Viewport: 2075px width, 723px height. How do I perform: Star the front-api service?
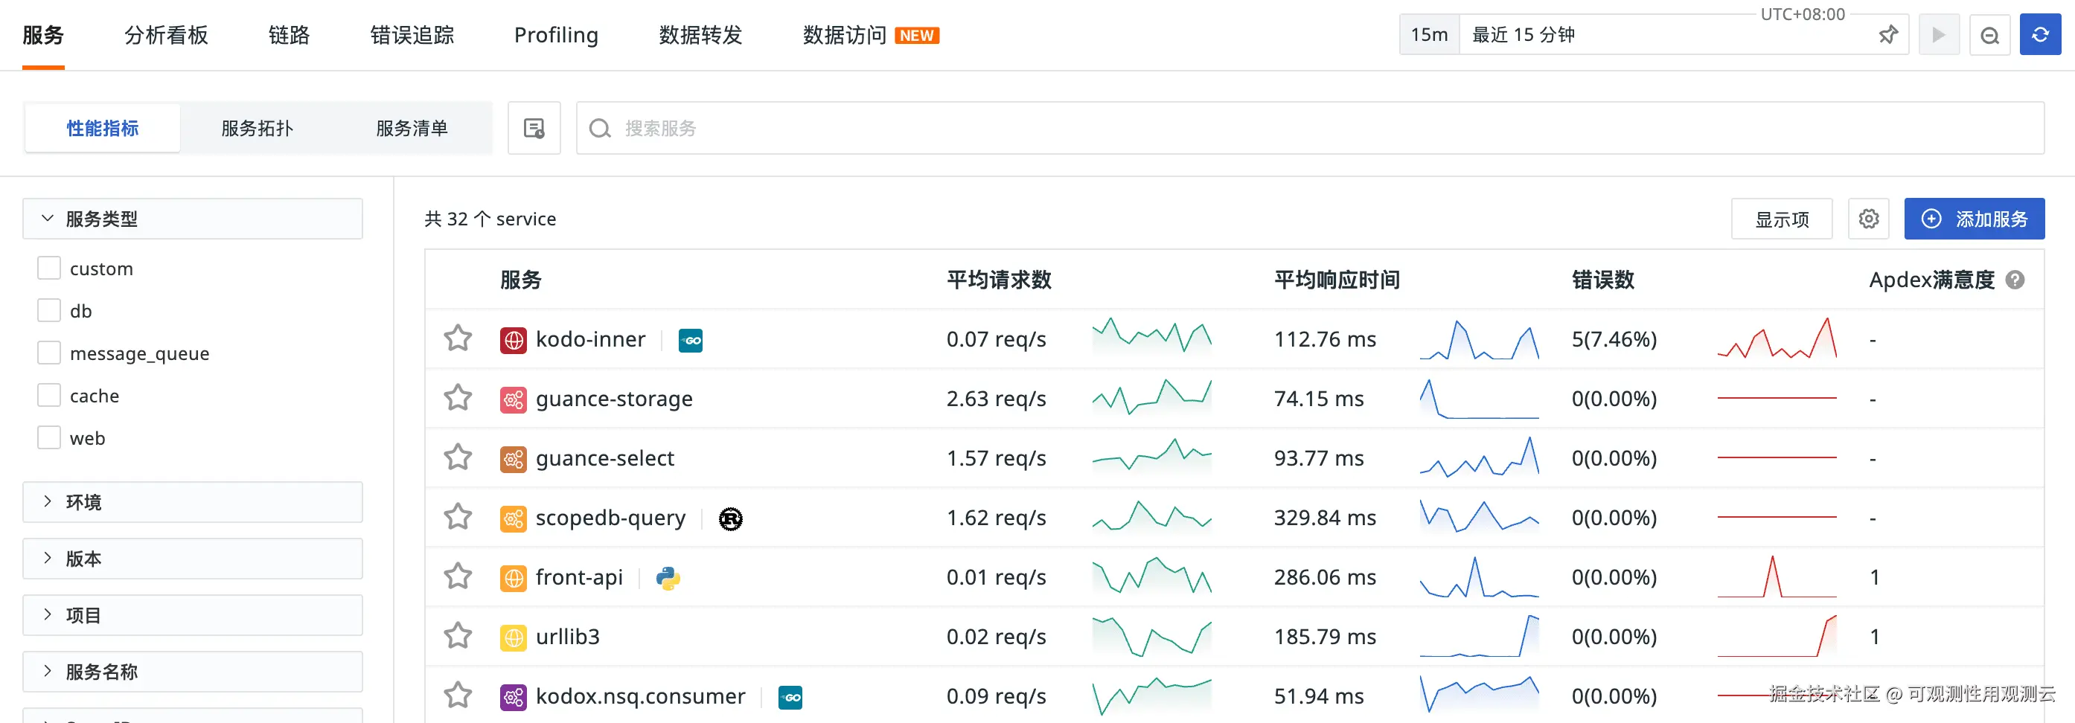tap(458, 577)
